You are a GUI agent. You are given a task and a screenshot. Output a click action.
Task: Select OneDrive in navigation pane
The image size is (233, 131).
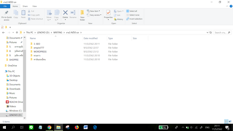click(12, 65)
